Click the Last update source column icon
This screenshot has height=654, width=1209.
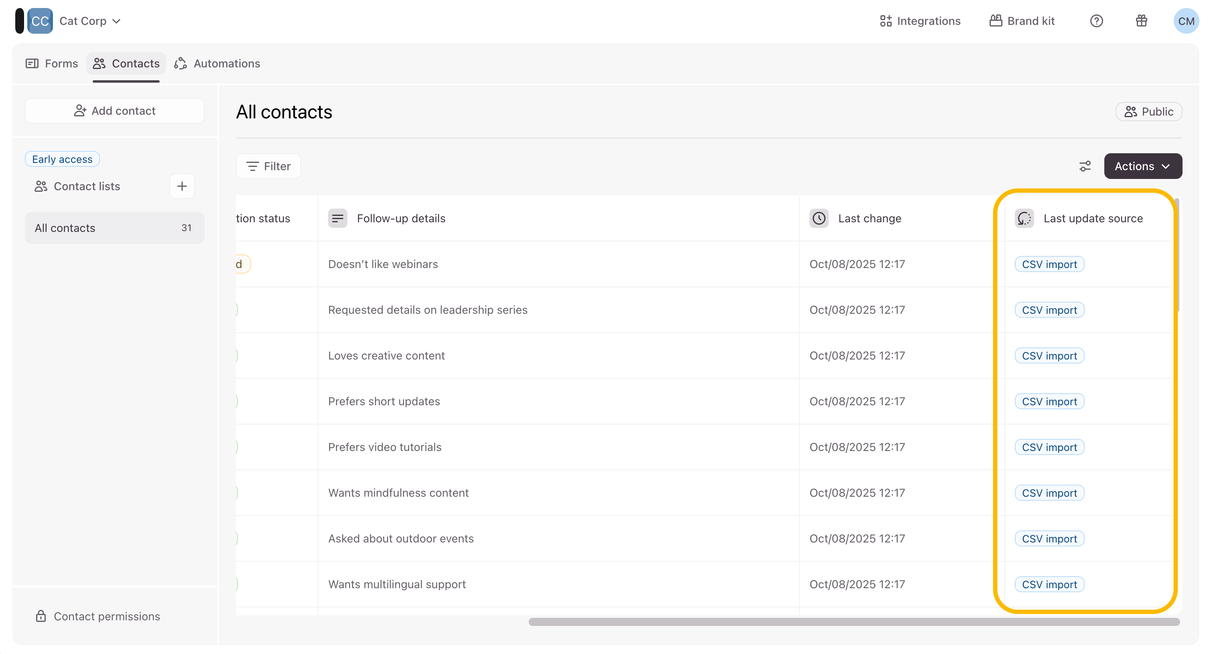(1024, 218)
